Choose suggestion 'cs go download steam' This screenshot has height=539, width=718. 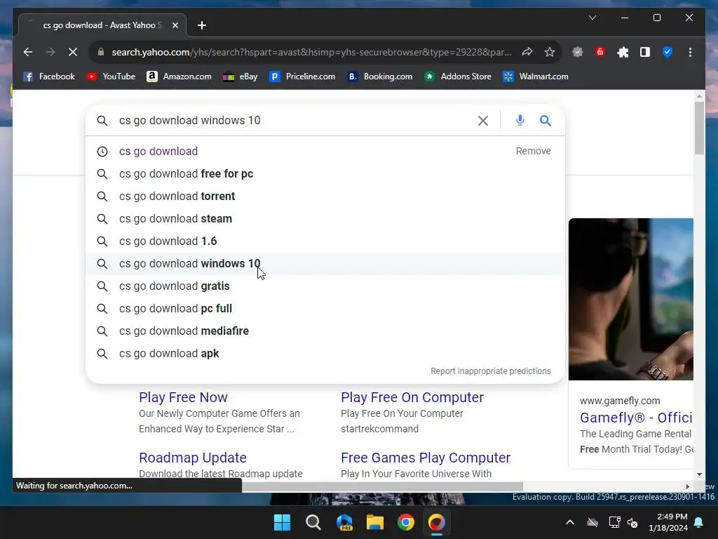325,219
